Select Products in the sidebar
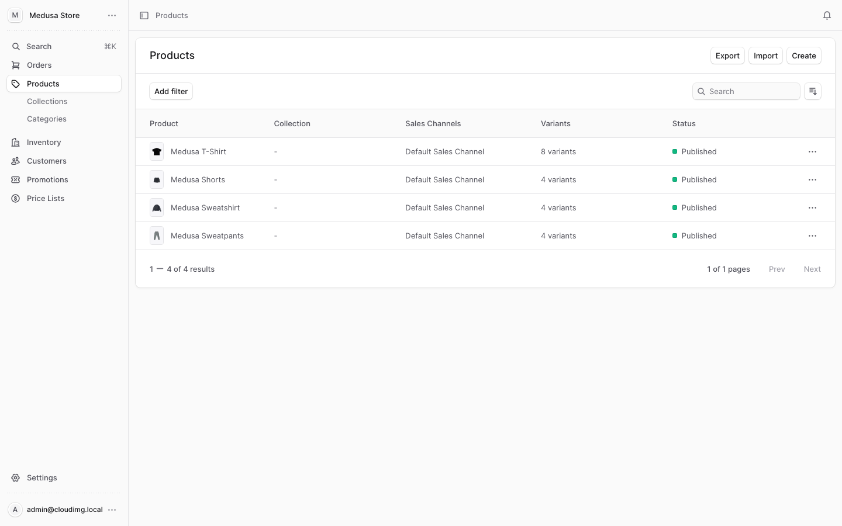The image size is (842, 526). point(64,84)
